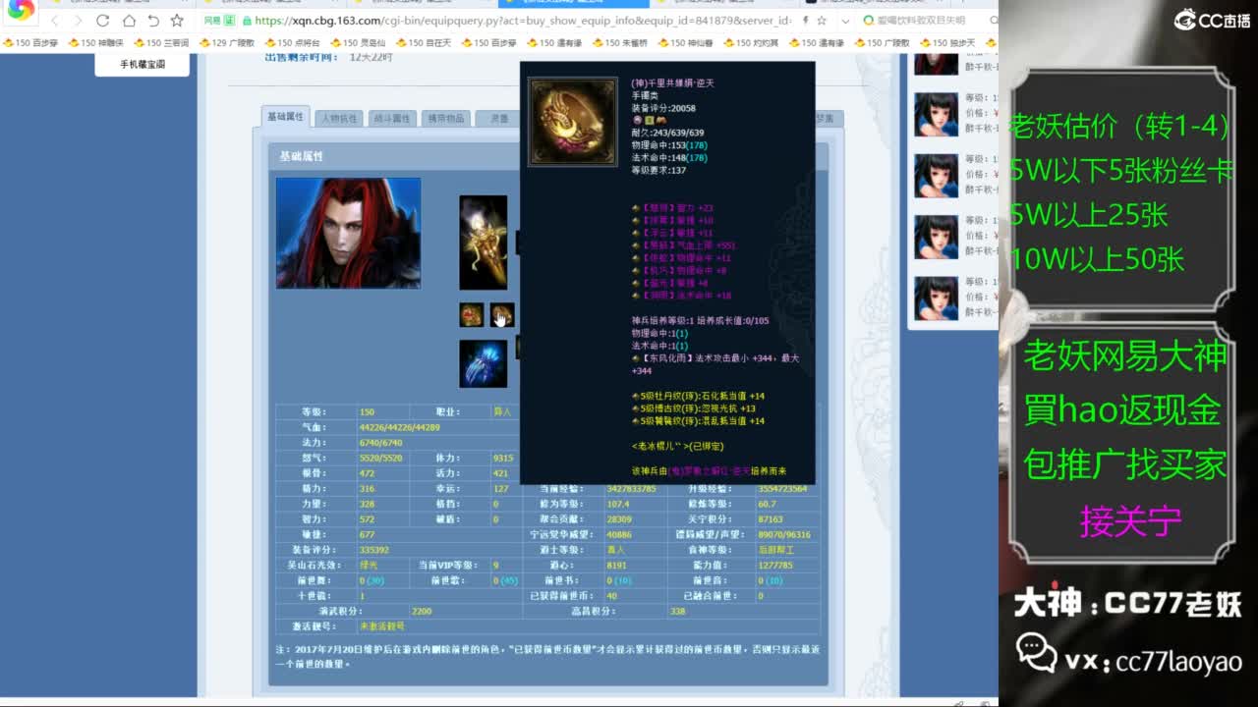Click the browser back arrow
This screenshot has height=707, width=1258.
tap(54, 20)
